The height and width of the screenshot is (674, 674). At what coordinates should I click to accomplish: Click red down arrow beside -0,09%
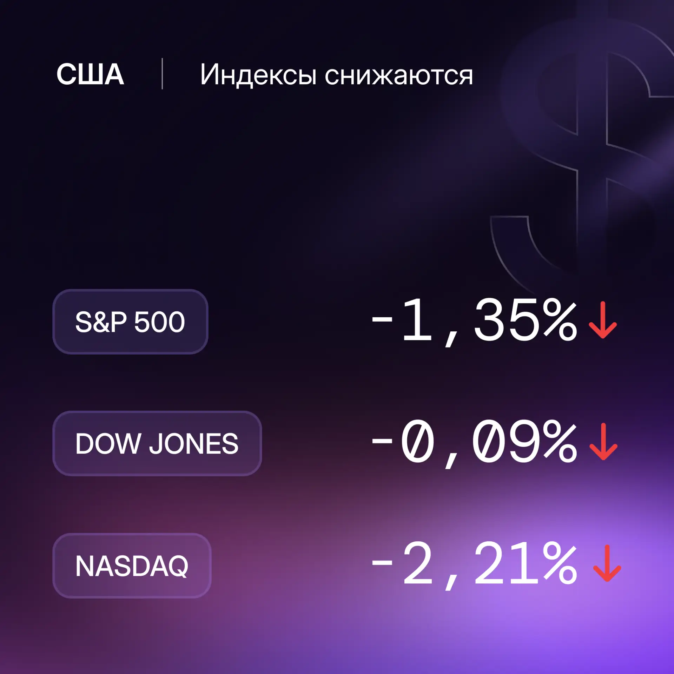coord(603,442)
